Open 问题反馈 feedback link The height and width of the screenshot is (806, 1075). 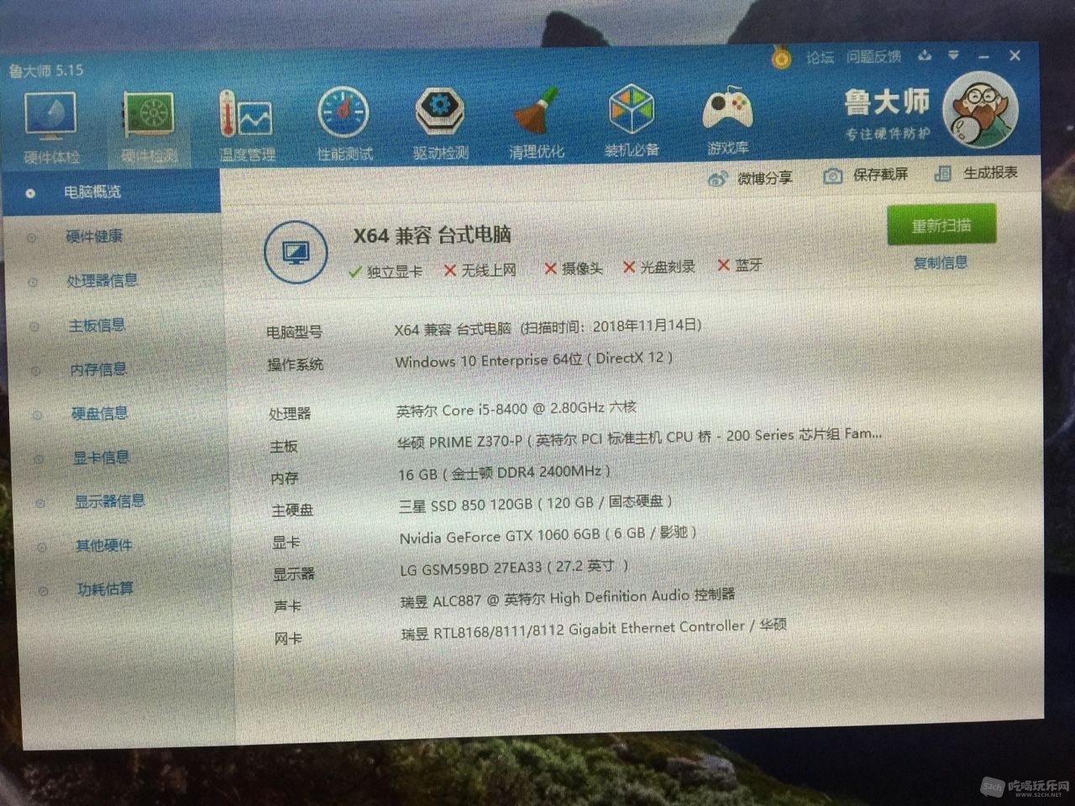point(873,56)
